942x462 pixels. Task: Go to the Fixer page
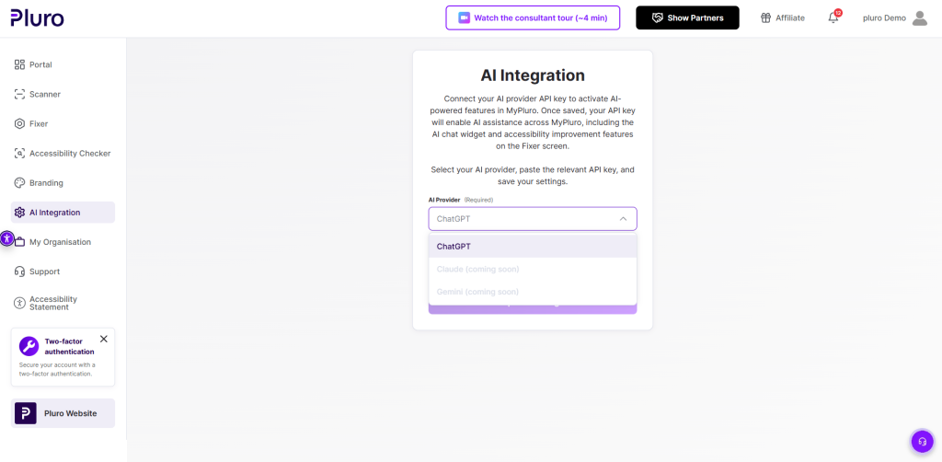click(x=63, y=123)
